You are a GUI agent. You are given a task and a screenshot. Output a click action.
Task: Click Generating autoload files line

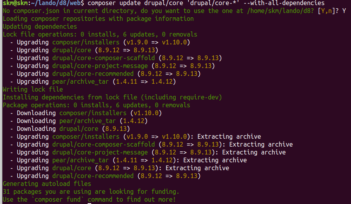pyautogui.click(x=47, y=184)
